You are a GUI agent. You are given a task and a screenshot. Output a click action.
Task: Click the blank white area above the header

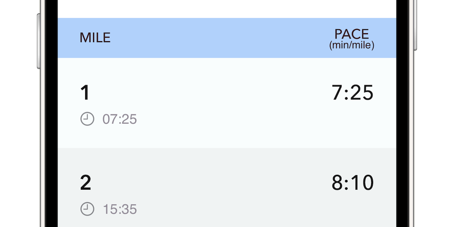227,9
